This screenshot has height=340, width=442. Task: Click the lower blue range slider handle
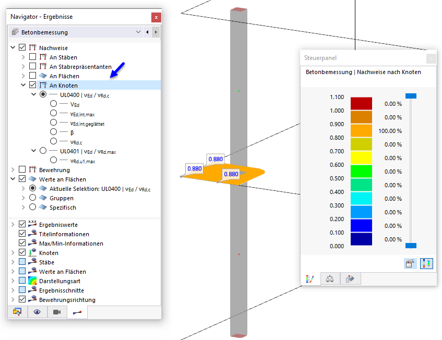[411, 246]
